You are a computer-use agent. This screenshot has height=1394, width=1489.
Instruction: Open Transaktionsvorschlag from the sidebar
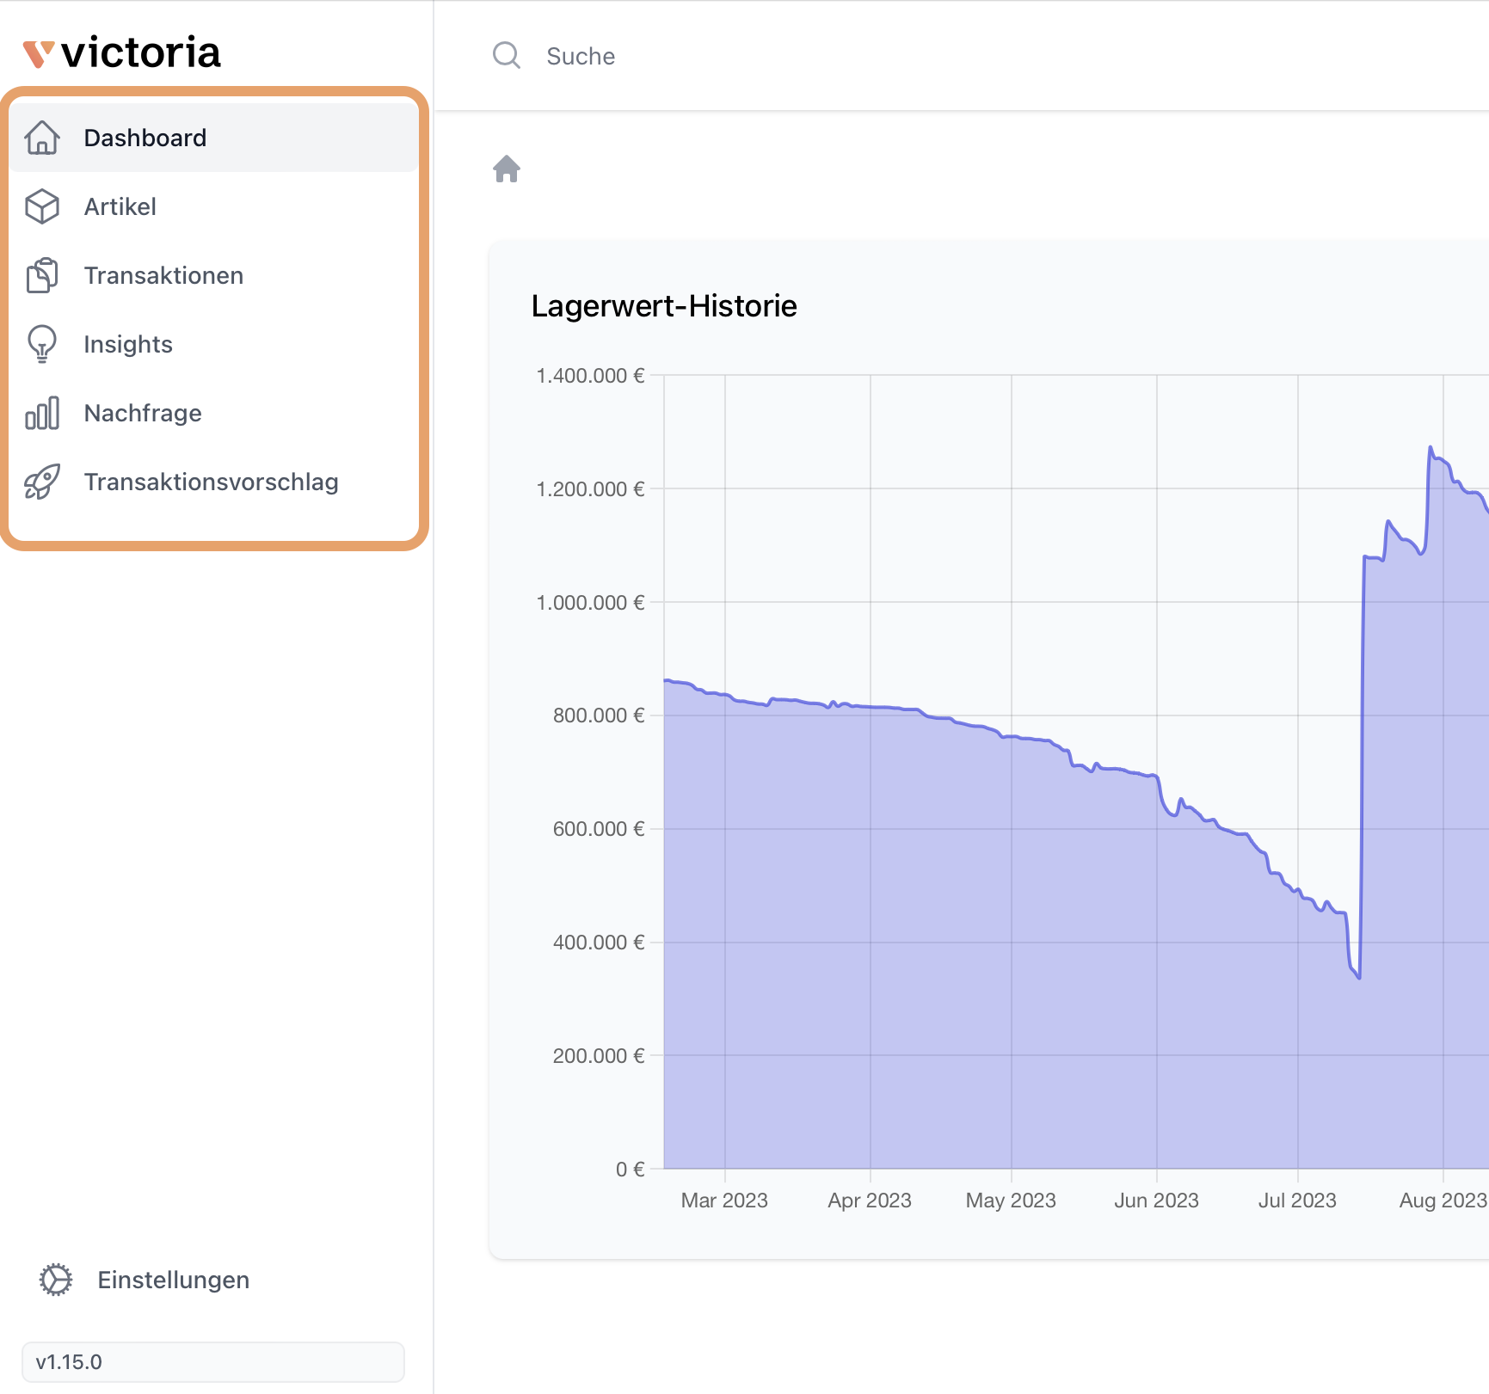[x=211, y=482]
